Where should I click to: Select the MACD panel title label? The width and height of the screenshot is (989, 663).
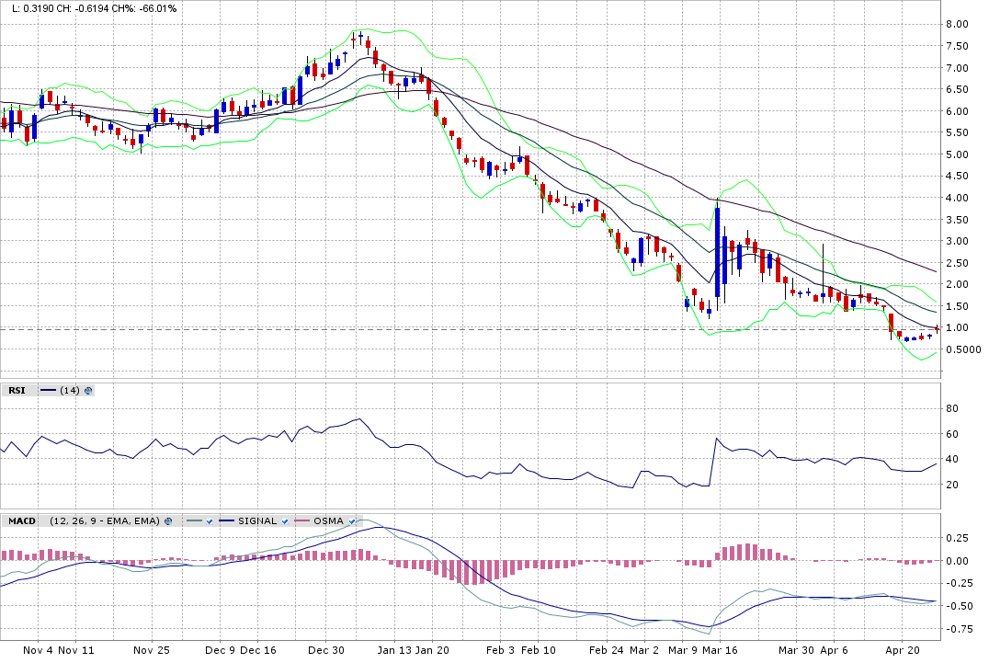(x=21, y=521)
